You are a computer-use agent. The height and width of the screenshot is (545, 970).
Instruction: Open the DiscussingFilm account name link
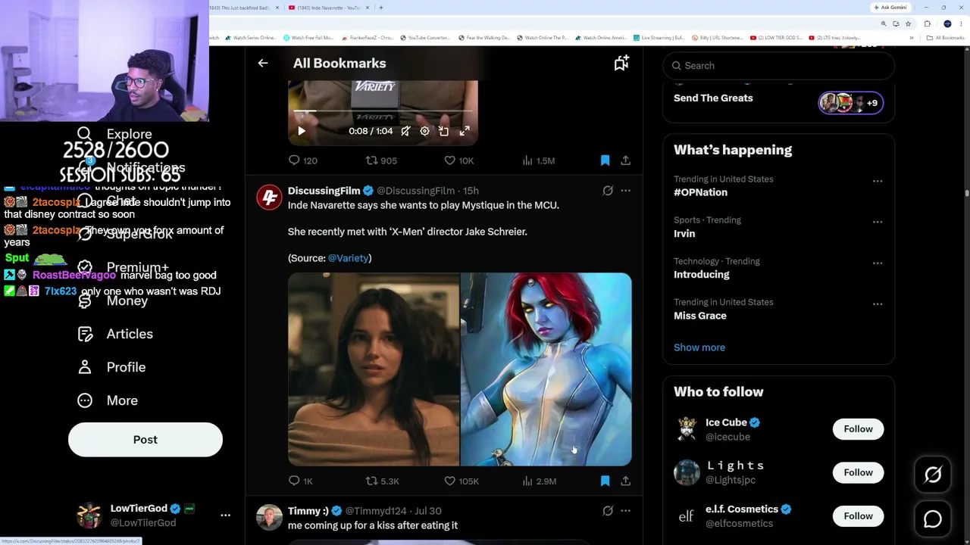coord(324,191)
